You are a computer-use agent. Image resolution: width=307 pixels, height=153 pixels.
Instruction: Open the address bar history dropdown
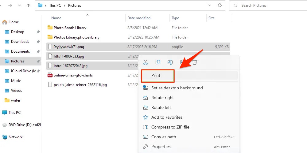click(210, 5)
